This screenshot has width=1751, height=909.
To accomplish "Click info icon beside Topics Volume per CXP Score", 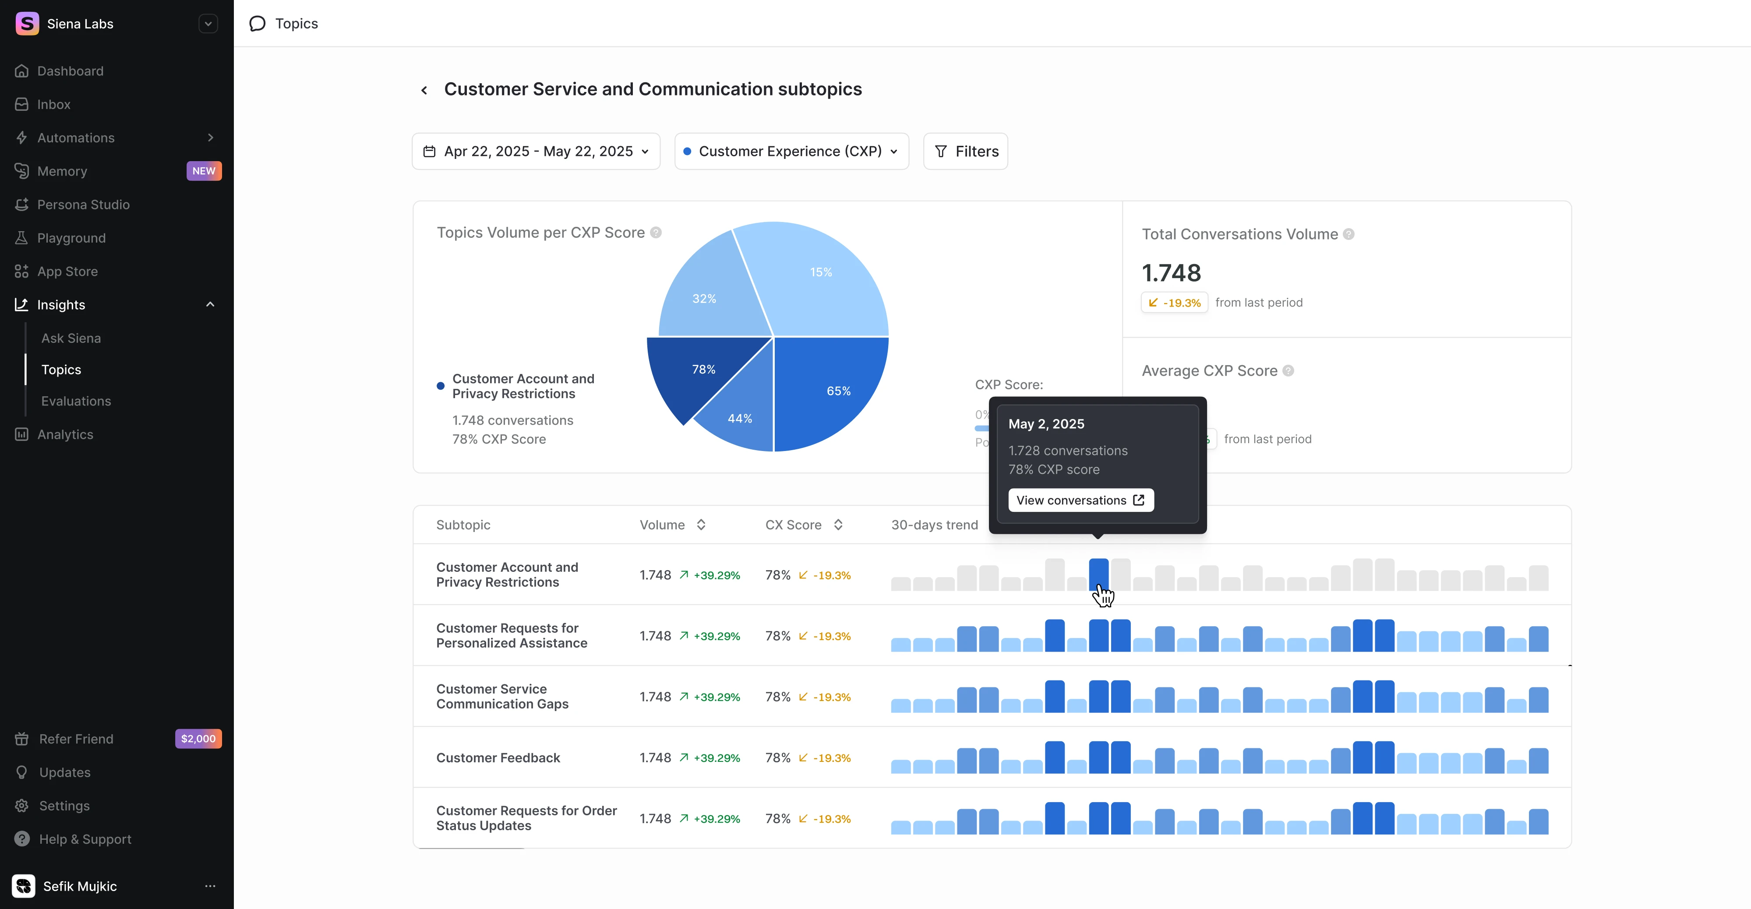I will tap(656, 233).
